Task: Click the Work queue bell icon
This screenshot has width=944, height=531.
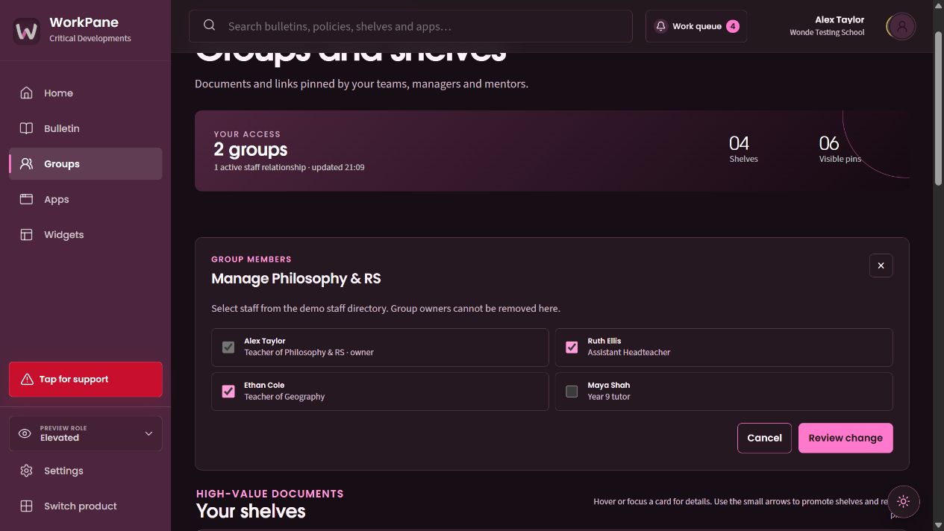Action: click(660, 26)
